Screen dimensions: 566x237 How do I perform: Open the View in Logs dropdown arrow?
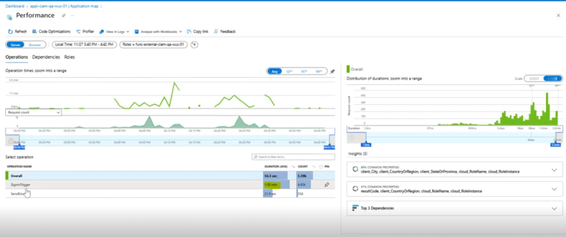coord(128,31)
